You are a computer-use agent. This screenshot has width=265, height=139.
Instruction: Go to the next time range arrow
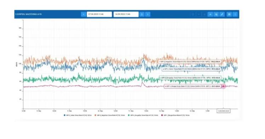click(x=148, y=15)
